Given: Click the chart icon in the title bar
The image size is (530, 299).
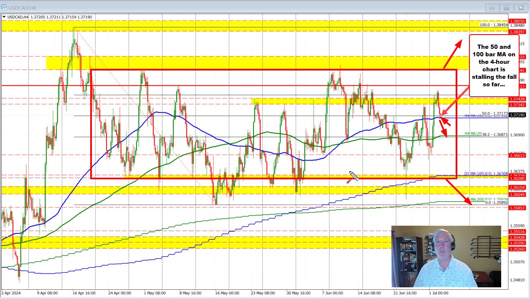Looking at the screenshot, I should point(5,8).
